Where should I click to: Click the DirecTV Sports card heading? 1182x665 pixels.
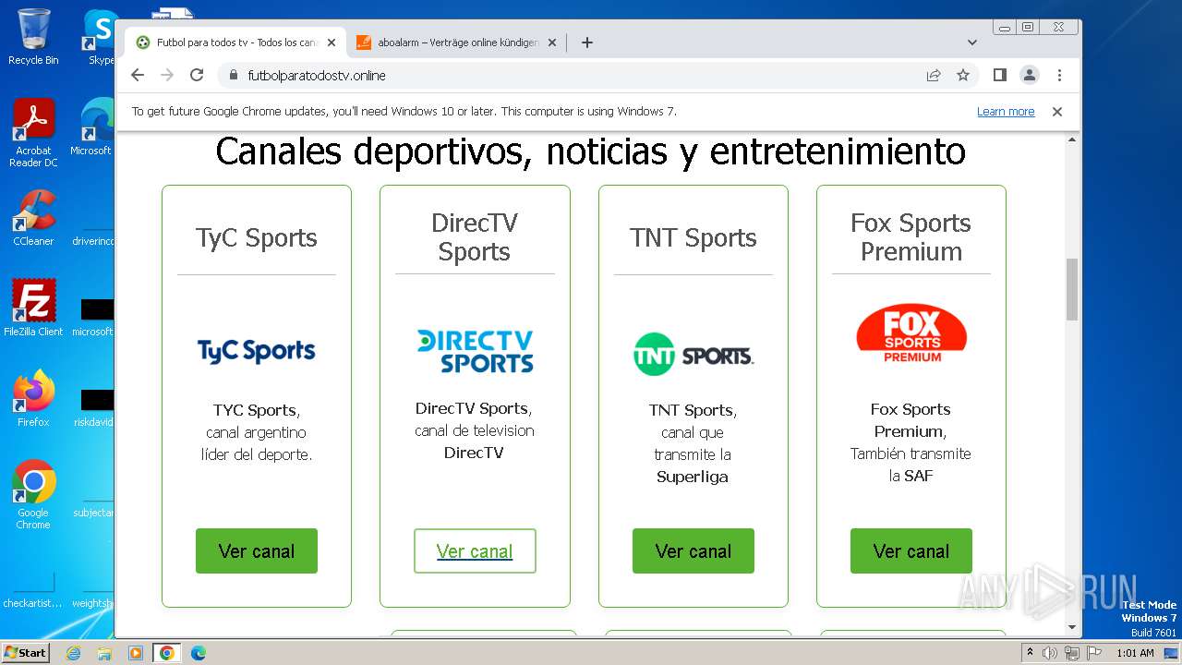pos(475,237)
